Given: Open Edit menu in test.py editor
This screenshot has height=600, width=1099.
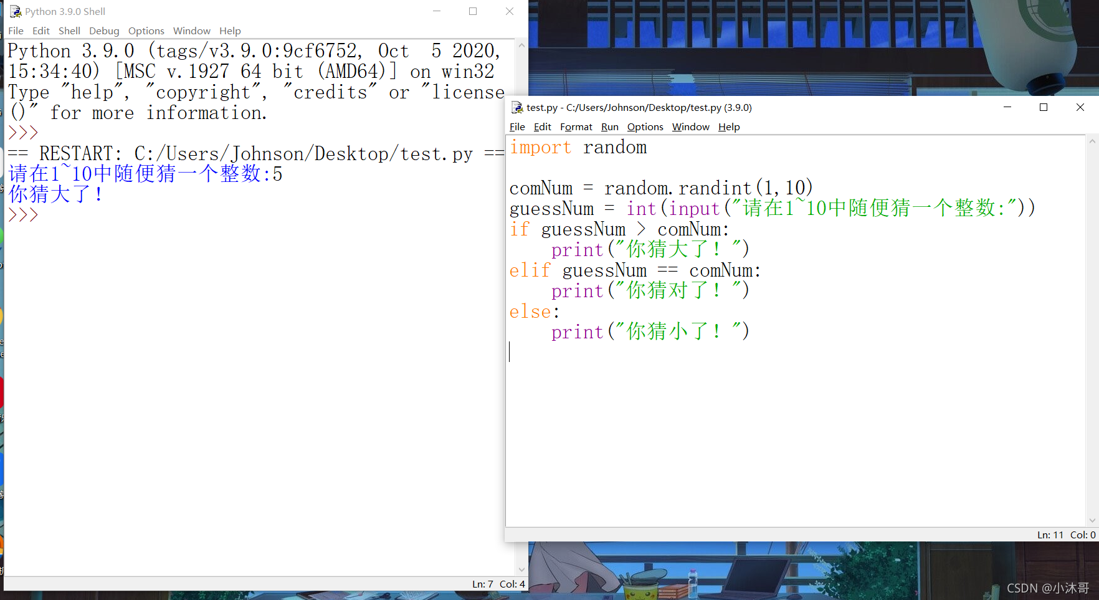Looking at the screenshot, I should pyautogui.click(x=543, y=126).
